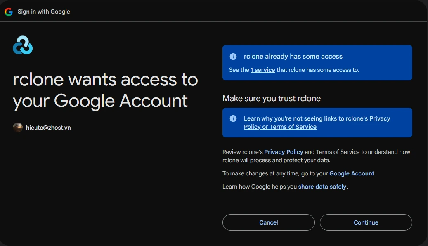Click the Google logo icon

click(x=9, y=12)
